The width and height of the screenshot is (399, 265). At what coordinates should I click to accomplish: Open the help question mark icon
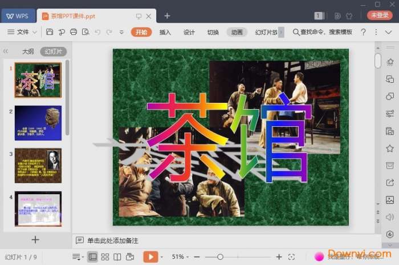pos(364,32)
